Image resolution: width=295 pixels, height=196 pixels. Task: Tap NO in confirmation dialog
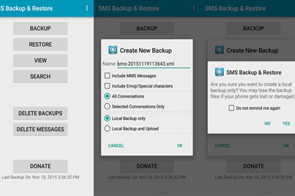[267, 123]
